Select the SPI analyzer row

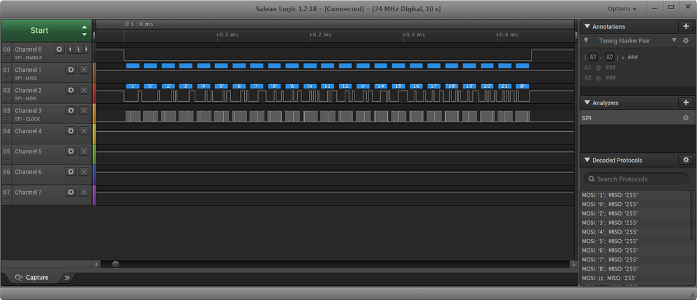[636, 118]
